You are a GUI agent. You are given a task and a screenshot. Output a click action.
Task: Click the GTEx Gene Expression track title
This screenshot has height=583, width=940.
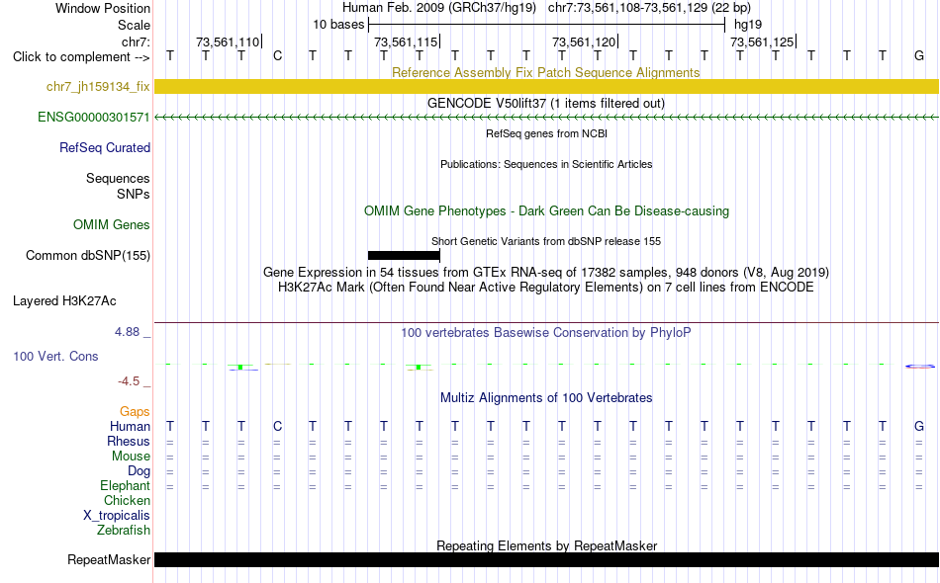(x=546, y=273)
